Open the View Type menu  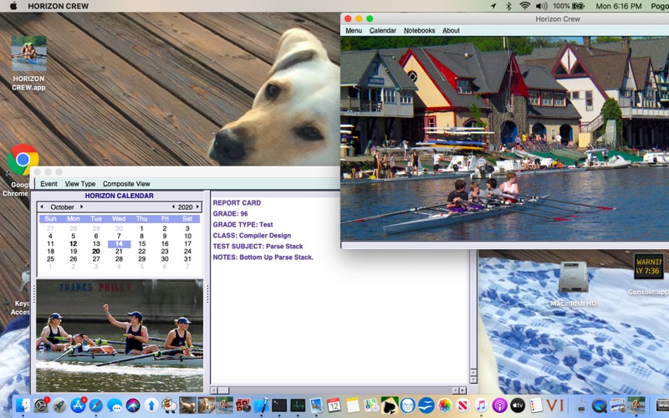coord(80,184)
